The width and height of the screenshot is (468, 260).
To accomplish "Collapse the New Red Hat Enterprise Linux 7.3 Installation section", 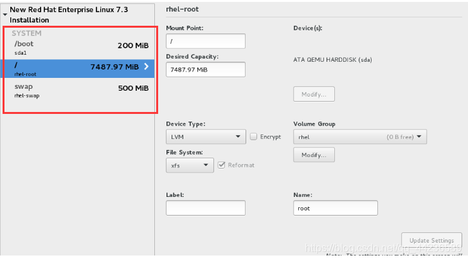I will (4, 14).
